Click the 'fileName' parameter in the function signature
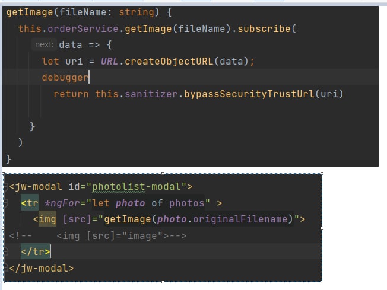The image size is (387, 290). pyautogui.click(x=83, y=12)
